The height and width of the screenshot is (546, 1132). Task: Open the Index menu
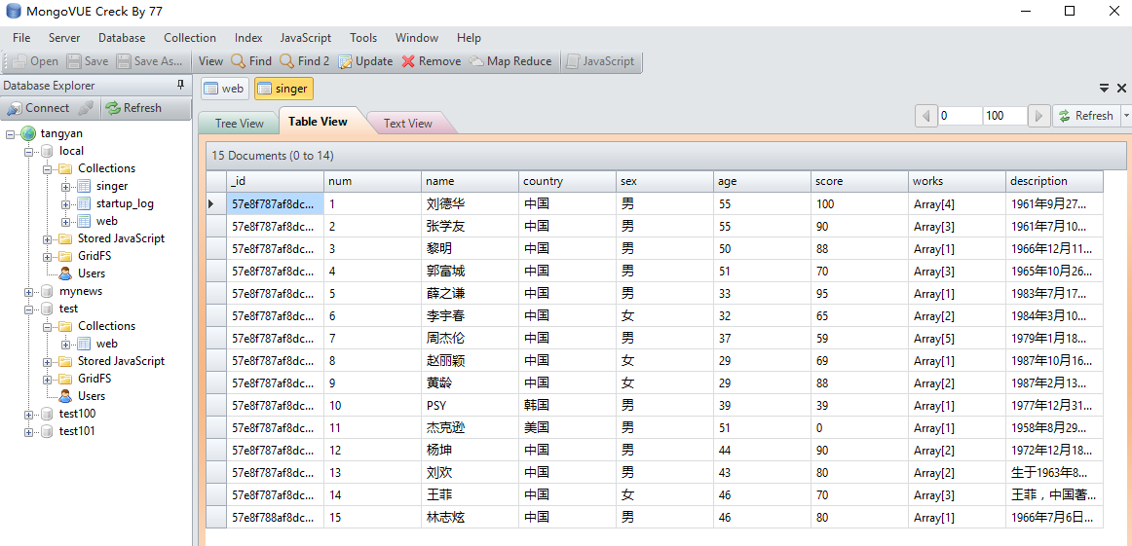248,38
